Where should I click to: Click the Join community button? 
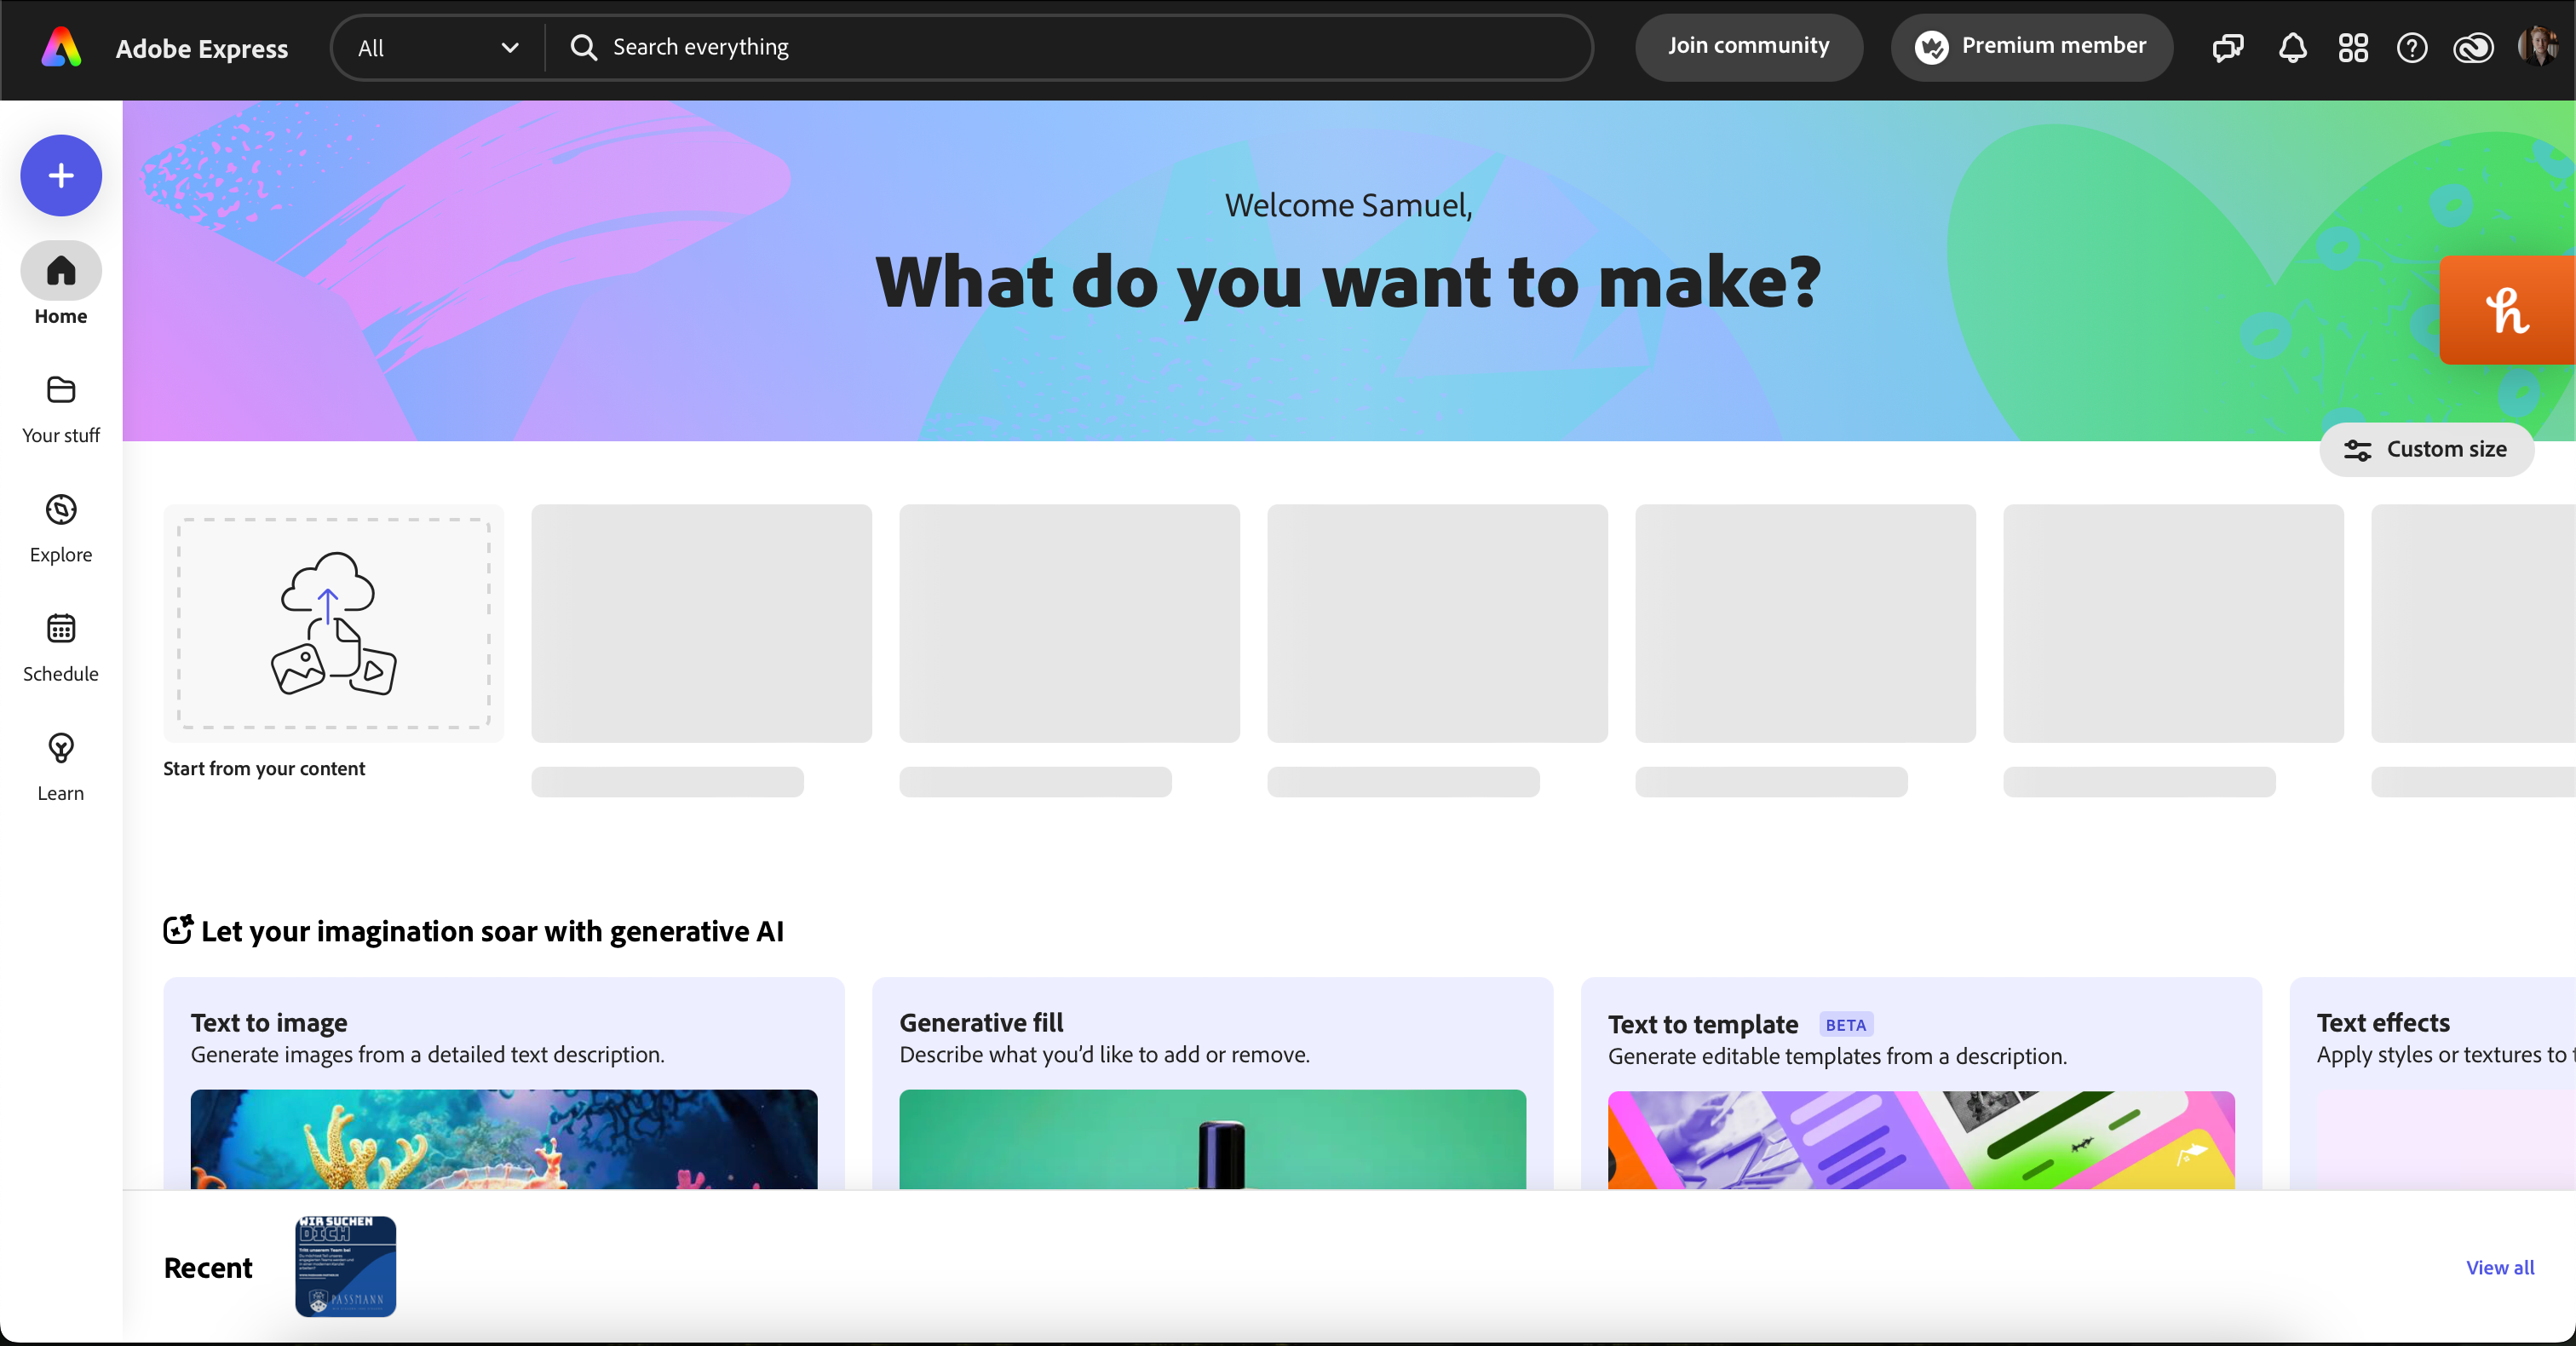click(x=1748, y=46)
